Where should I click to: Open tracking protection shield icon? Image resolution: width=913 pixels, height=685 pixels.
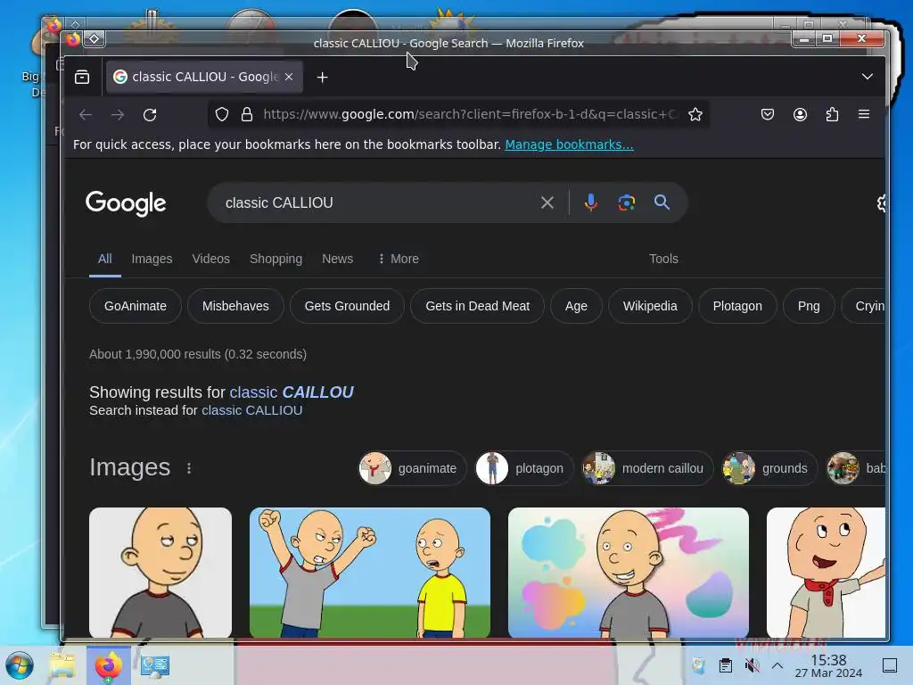(x=222, y=114)
